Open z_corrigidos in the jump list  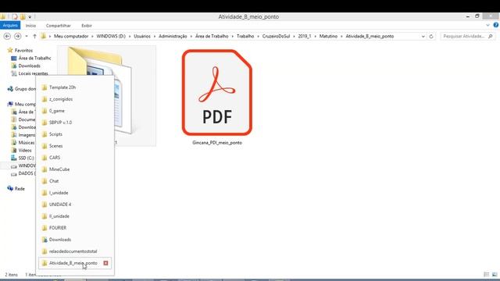point(75,99)
